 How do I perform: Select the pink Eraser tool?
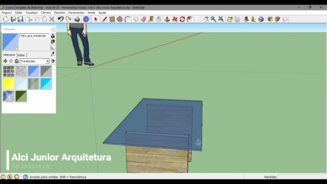click(x=144, y=19)
